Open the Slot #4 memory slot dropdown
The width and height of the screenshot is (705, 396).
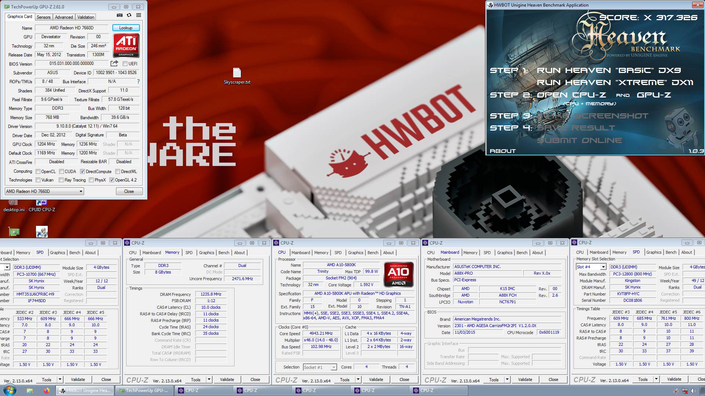point(591,267)
